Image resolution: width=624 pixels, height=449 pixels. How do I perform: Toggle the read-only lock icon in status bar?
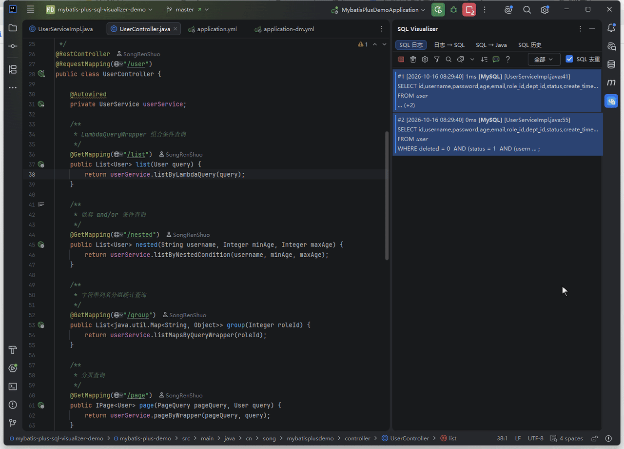coord(594,438)
